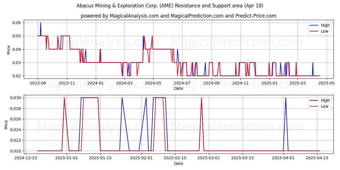The width and height of the screenshot is (340, 170).
Task: Click the 0.06 price tick label
Action: (x=17, y=23)
